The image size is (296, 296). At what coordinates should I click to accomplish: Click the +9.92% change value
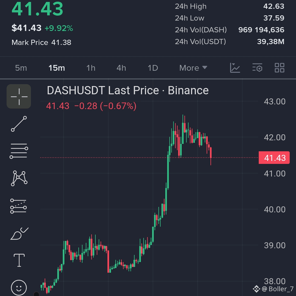59,28
